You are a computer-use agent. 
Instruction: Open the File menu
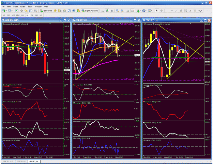coord(3,6)
